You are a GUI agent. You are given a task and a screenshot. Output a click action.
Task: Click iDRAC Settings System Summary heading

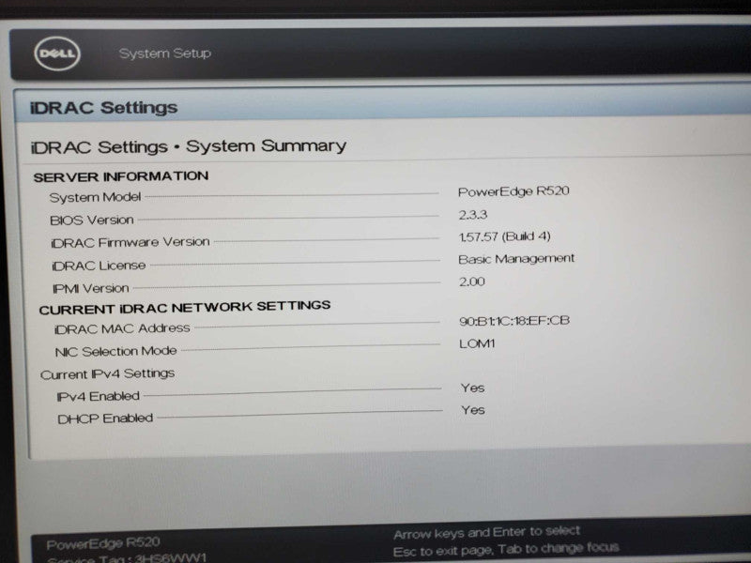[x=189, y=146]
